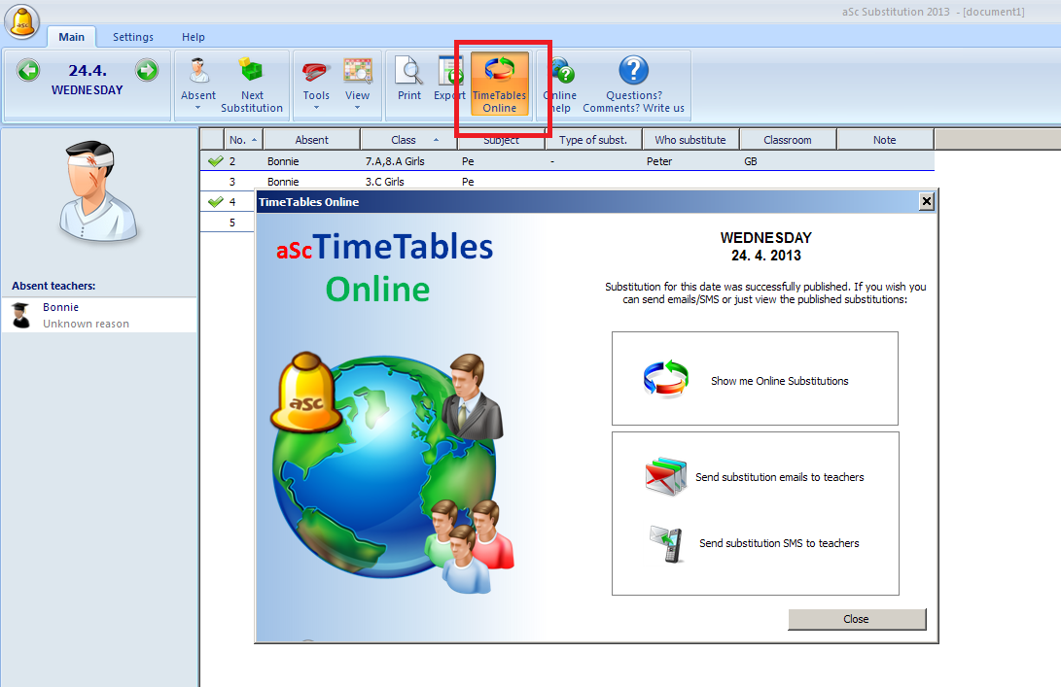This screenshot has height=687, width=1061.
Task: Open the Tools menu icon
Action: click(x=316, y=70)
